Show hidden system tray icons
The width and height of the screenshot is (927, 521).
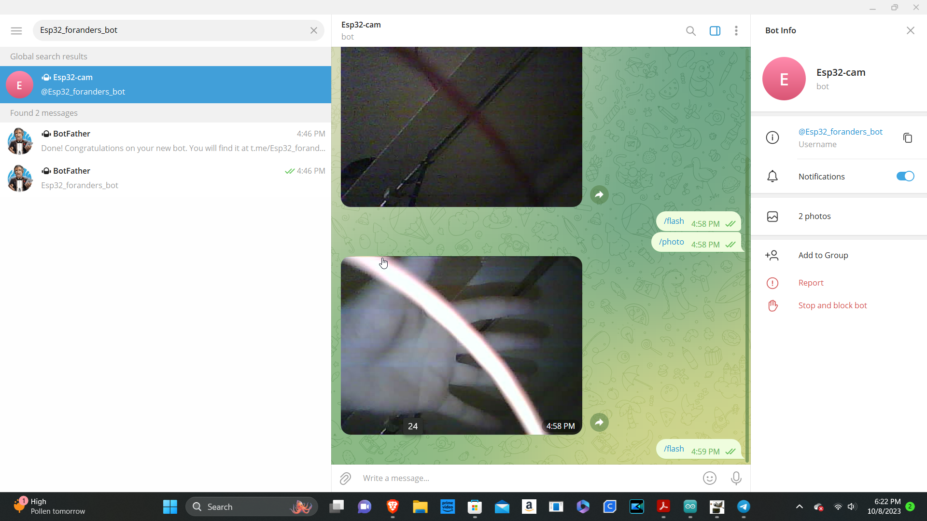pos(799,507)
